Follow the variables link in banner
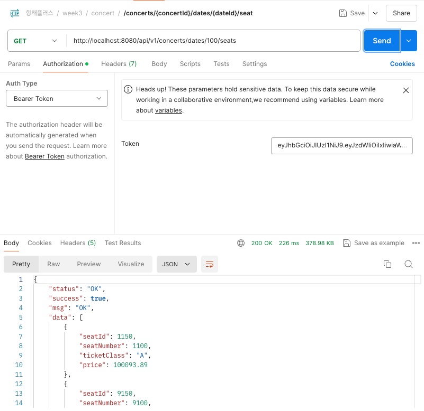This screenshot has height=411, width=424. pos(168,110)
